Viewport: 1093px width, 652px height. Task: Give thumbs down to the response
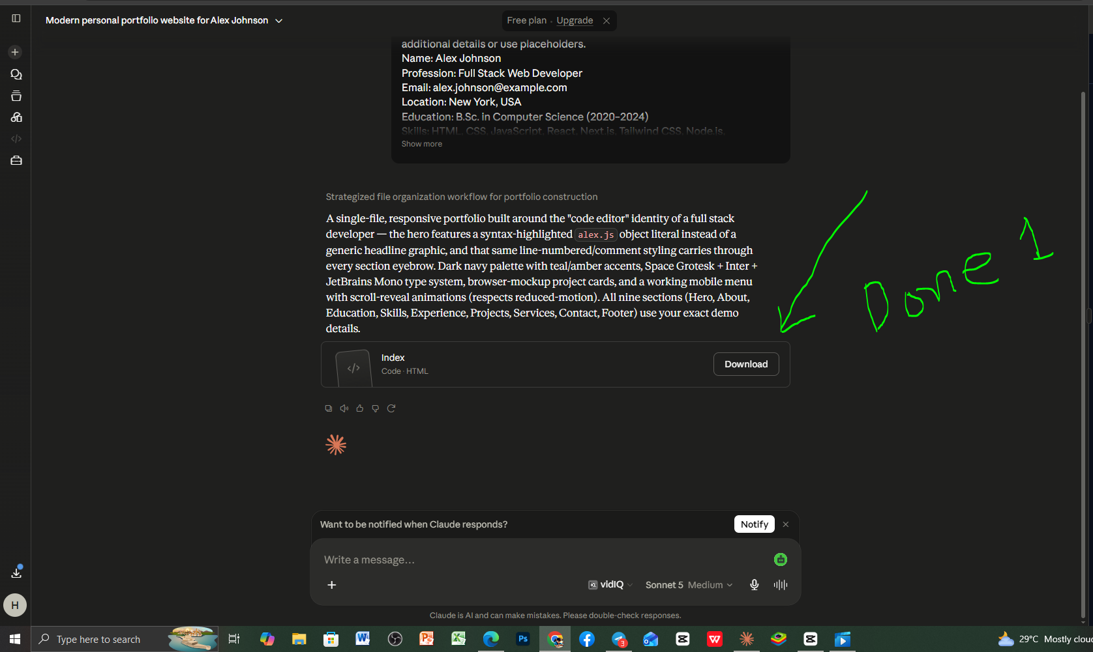[376, 408]
